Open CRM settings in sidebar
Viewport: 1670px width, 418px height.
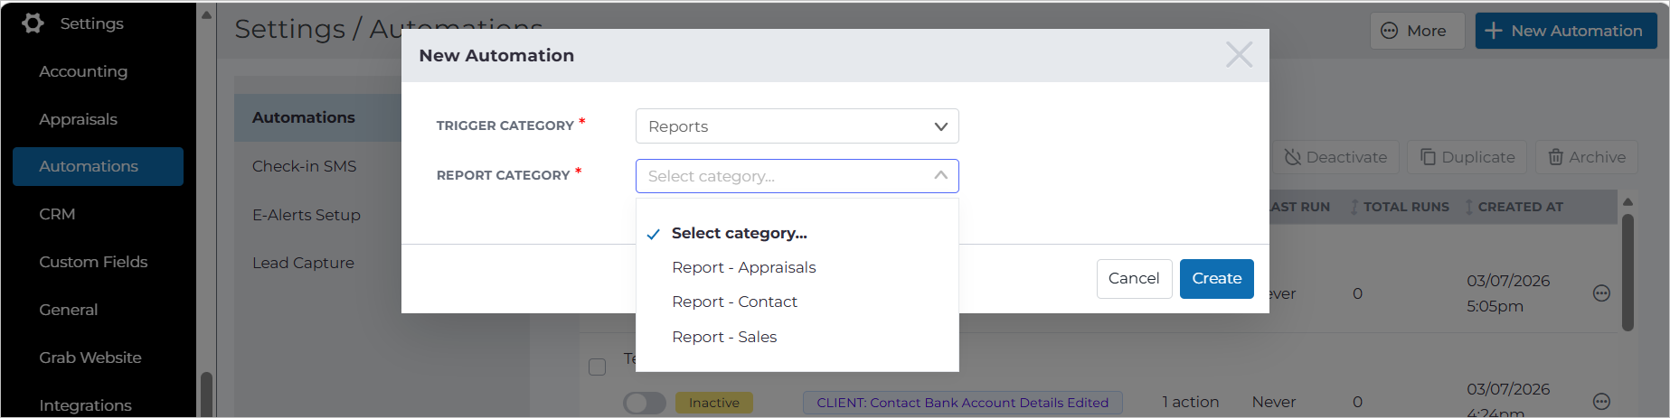tap(57, 214)
